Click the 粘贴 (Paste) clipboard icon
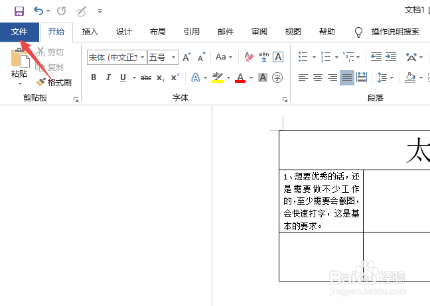Image resolution: width=430 pixels, height=306 pixels. (x=20, y=58)
